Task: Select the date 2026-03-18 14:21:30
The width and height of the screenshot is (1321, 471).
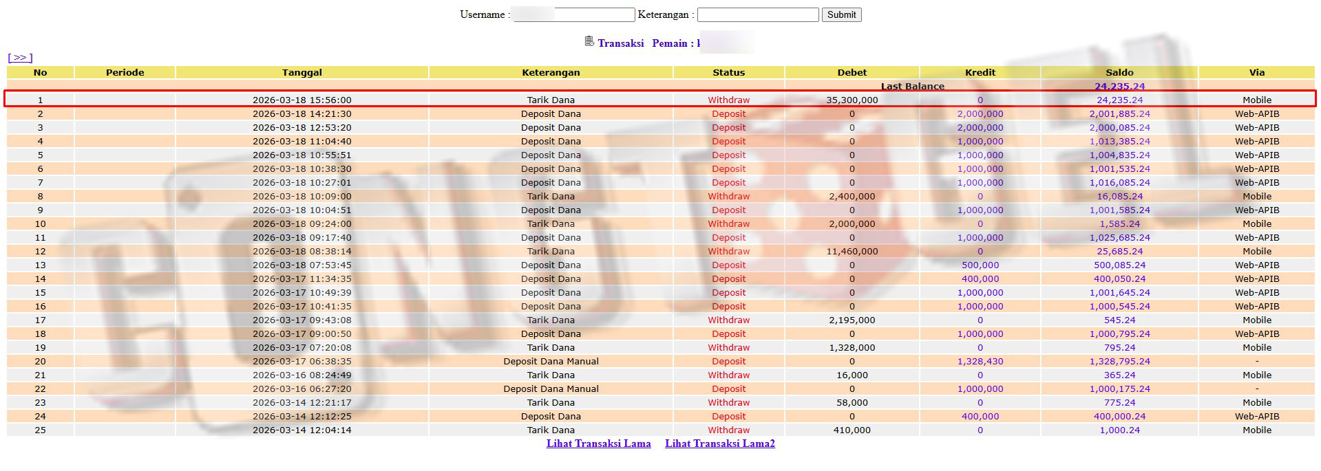Action: (302, 113)
